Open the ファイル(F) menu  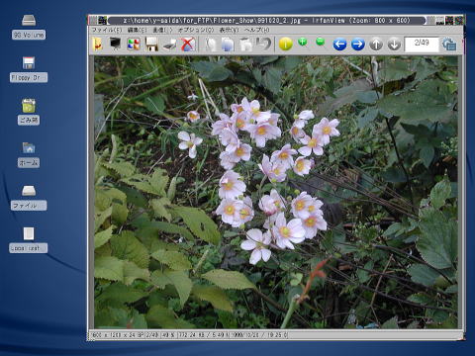click(107, 30)
